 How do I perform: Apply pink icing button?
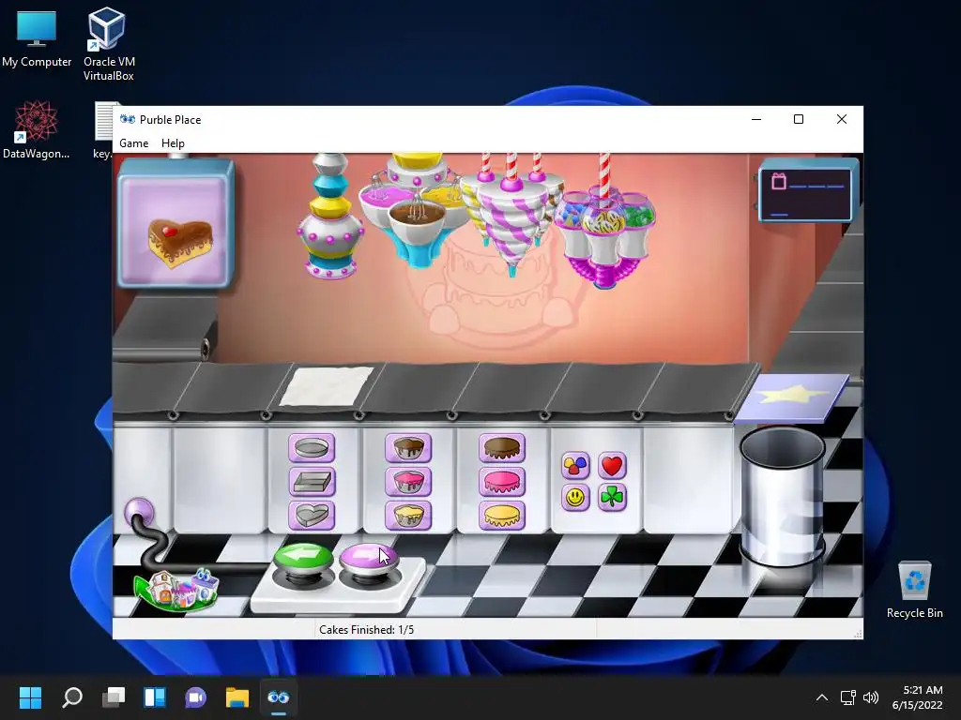502,482
